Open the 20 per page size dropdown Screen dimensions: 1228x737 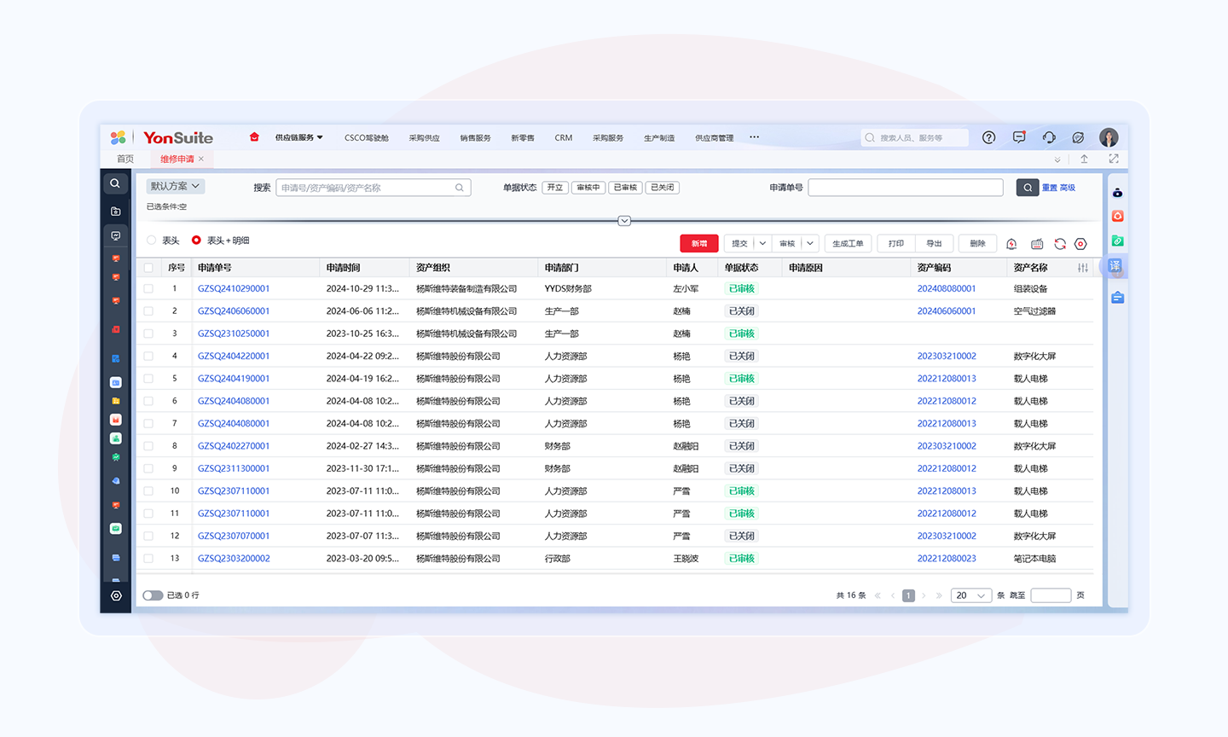click(970, 595)
